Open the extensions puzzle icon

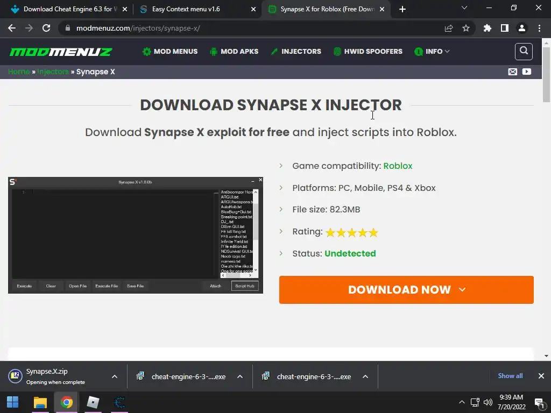pos(488,28)
